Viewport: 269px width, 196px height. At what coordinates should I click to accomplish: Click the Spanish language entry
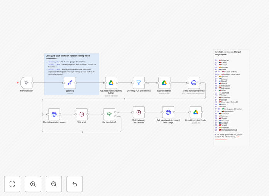(222, 77)
